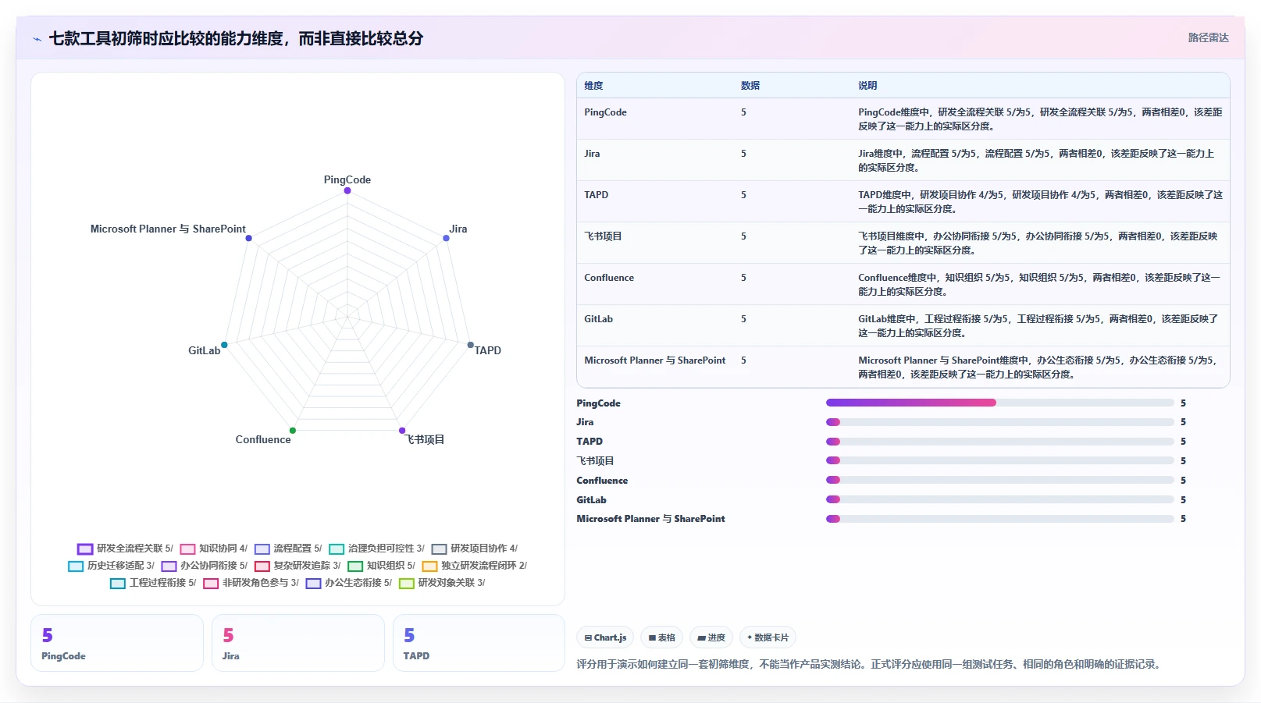Toggle the 流程配置 5/ legend series

(288, 549)
